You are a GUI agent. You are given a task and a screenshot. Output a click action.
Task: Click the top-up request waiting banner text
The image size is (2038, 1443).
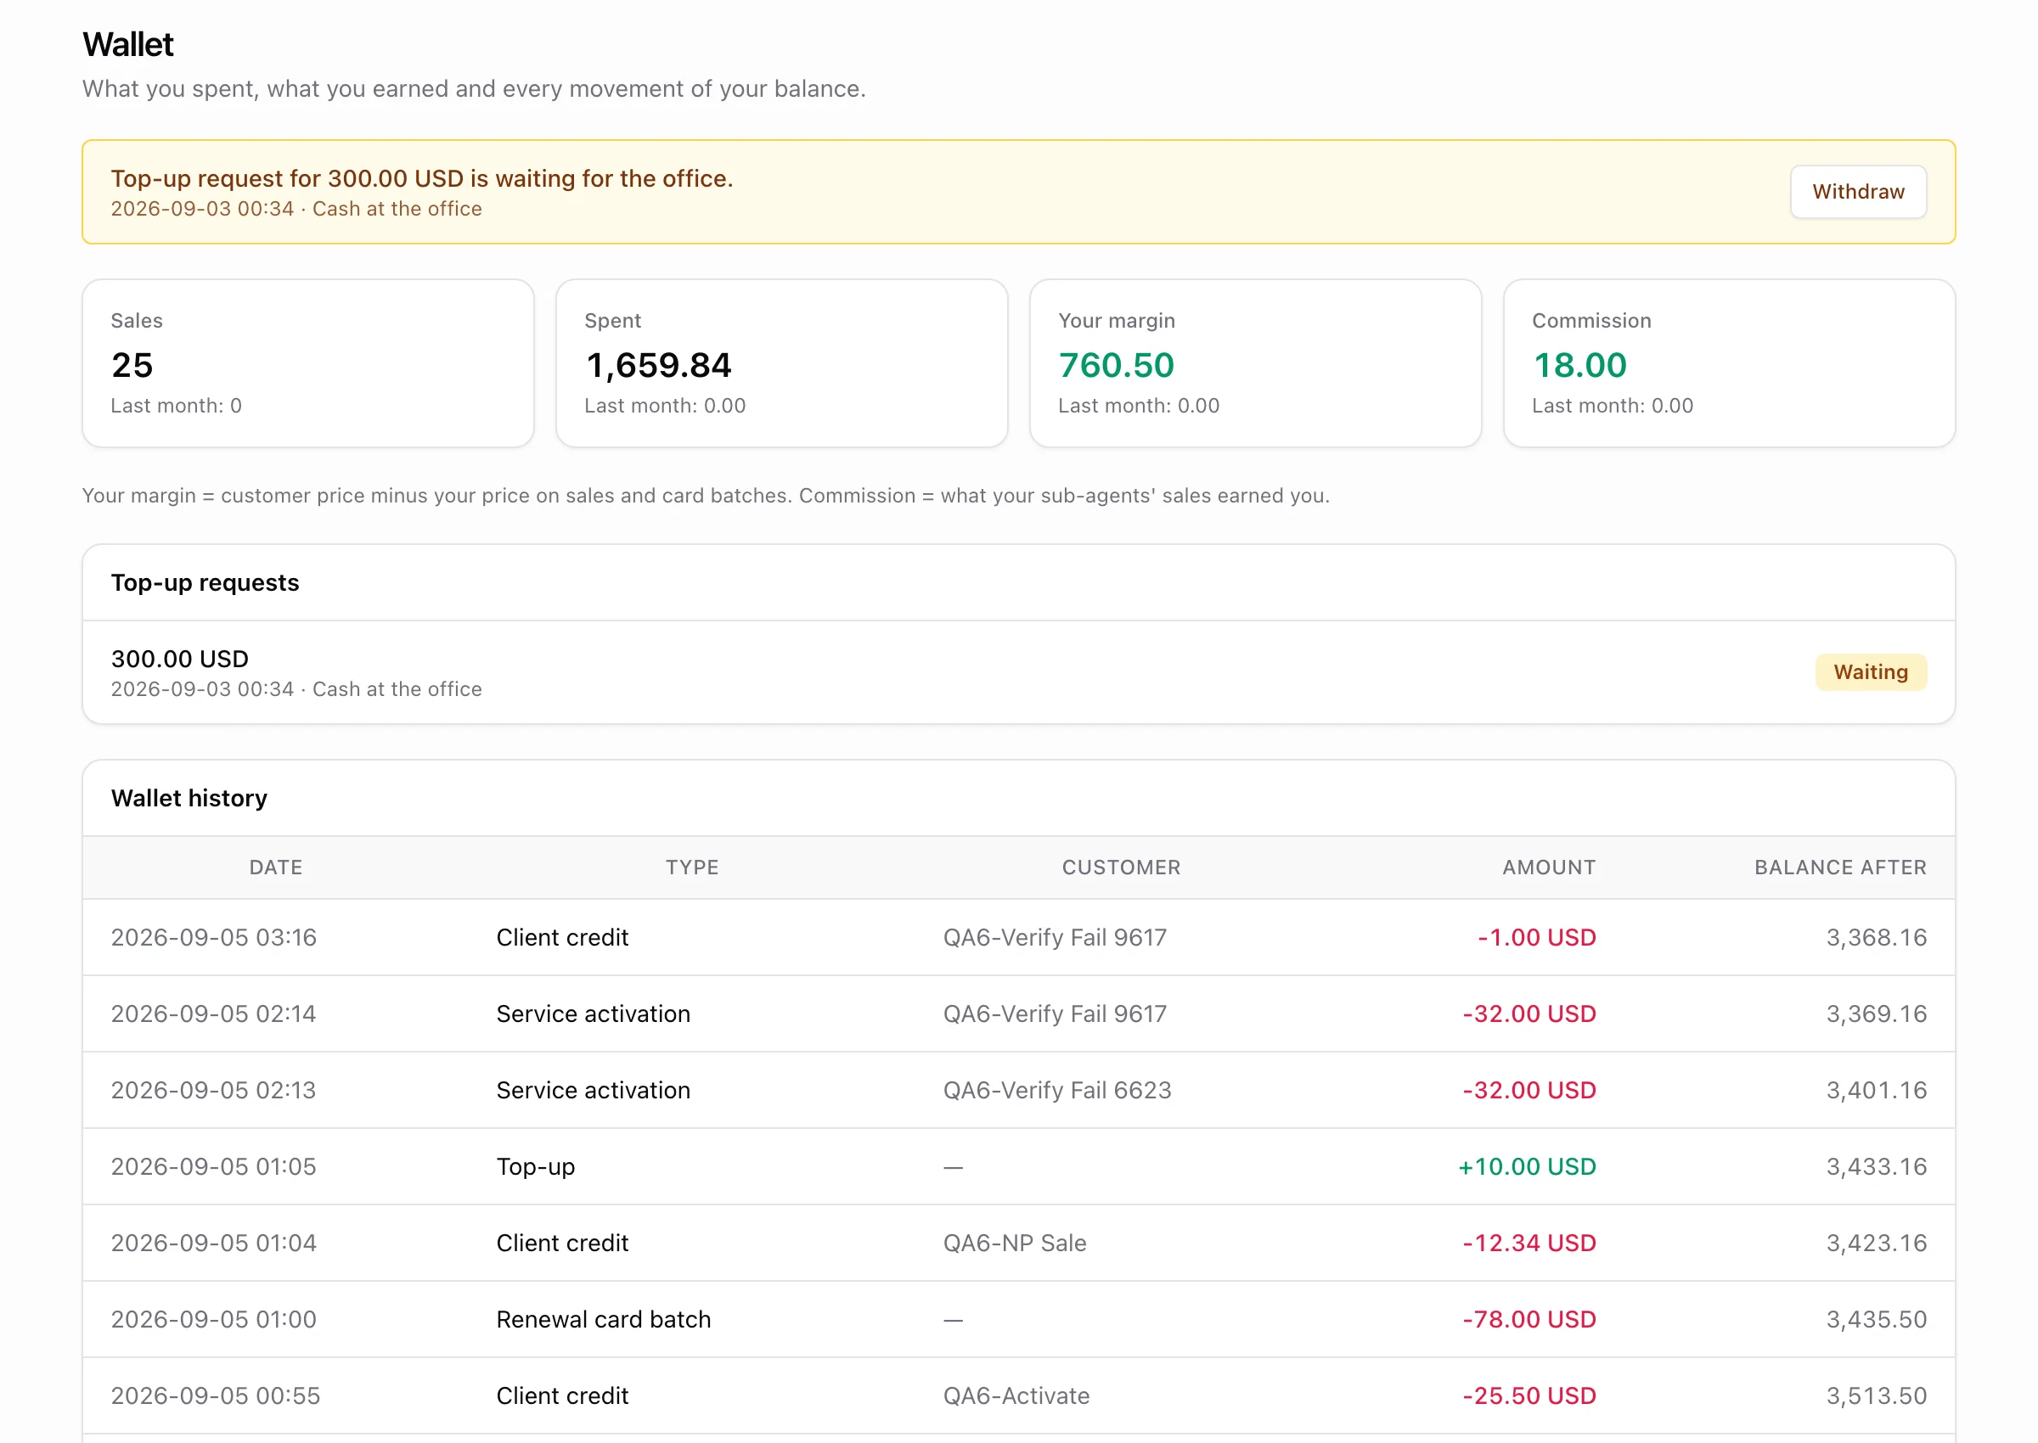(422, 178)
